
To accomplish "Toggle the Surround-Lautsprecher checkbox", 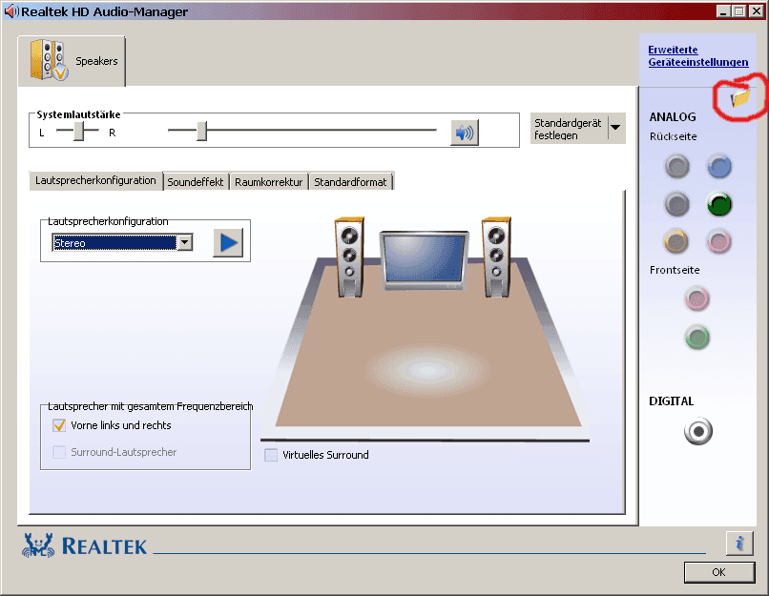I will tap(59, 452).
